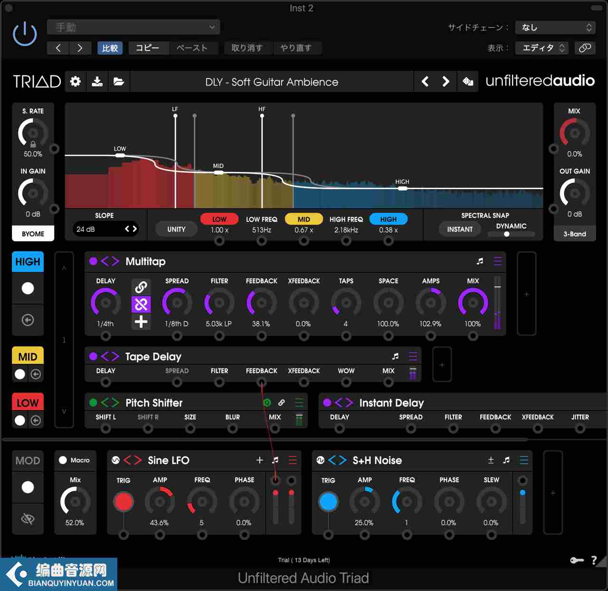Image resolution: width=608 pixels, height=591 pixels.
Task: Load the next Triad preset arrow
Action: (446, 82)
